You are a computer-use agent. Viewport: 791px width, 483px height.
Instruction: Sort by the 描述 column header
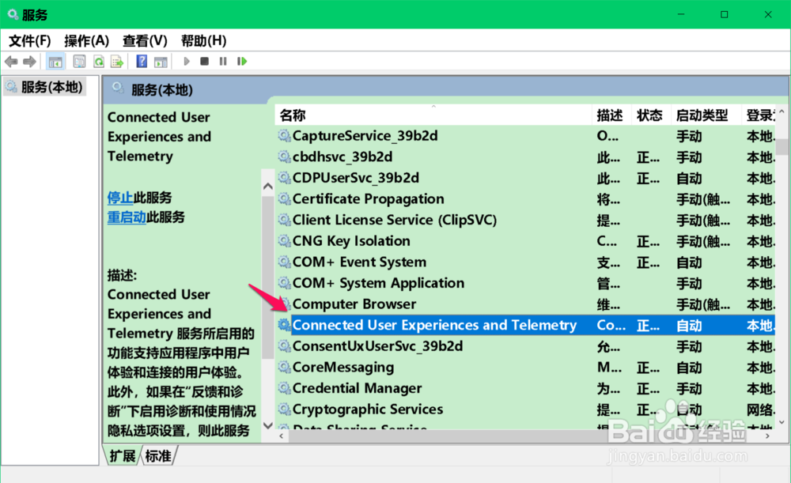[x=611, y=115]
